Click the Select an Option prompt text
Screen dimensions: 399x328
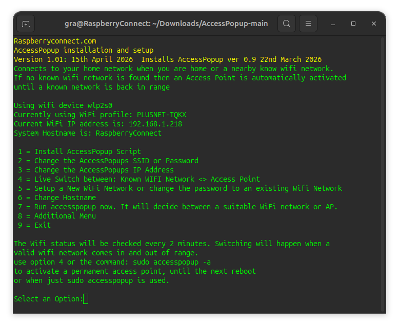[x=49, y=299]
